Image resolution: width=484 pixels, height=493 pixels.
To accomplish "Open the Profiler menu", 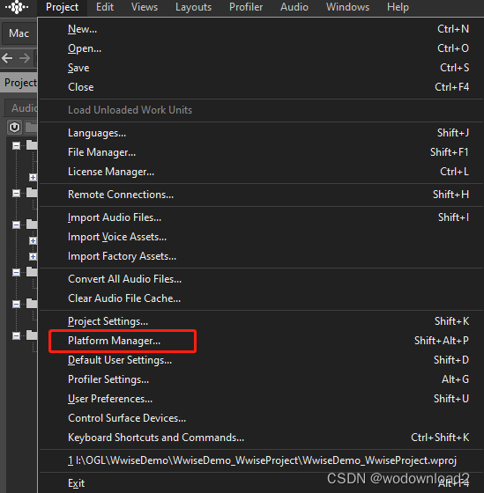I will coord(246,7).
